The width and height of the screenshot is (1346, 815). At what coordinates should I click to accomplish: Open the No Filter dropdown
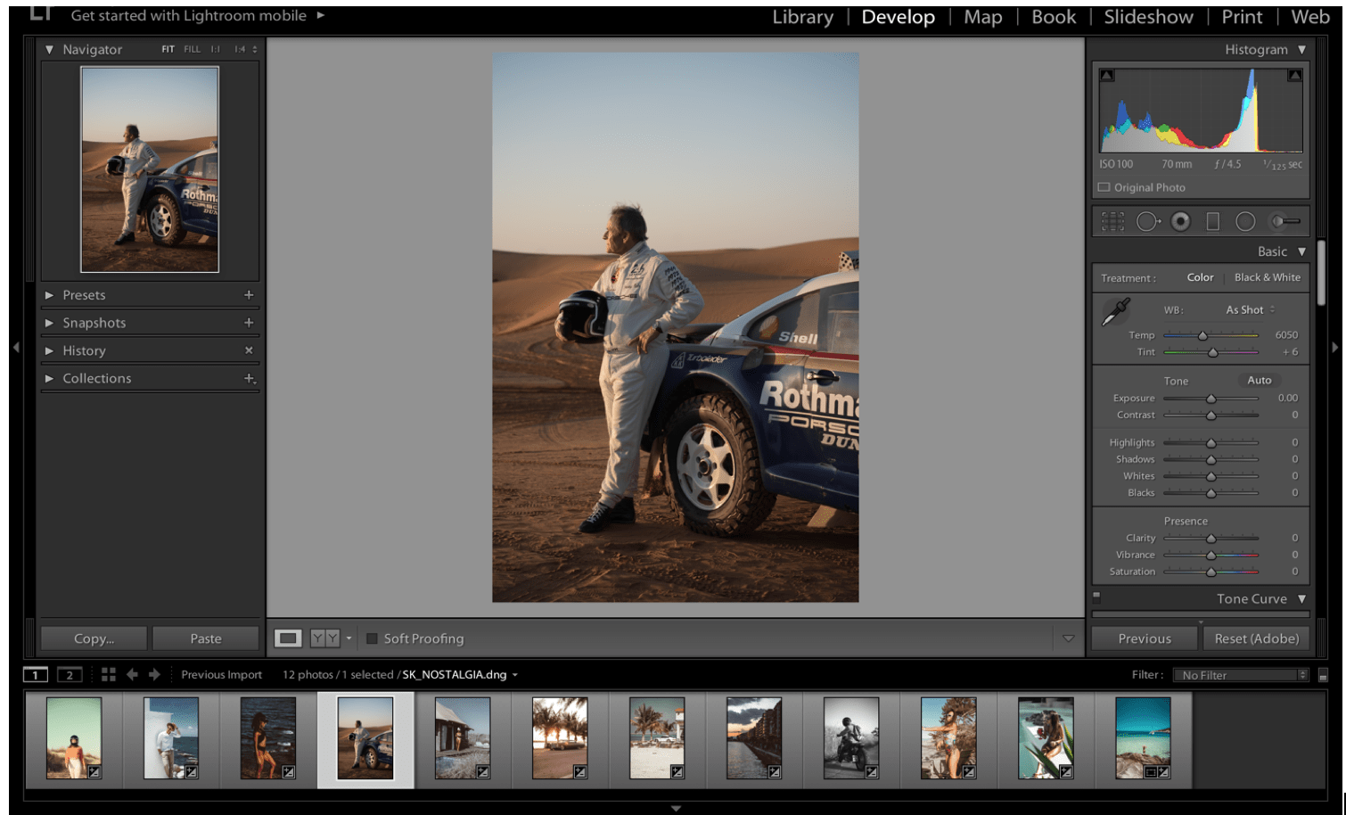(x=1240, y=675)
